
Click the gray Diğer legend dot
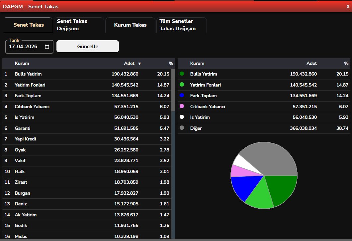182,128
